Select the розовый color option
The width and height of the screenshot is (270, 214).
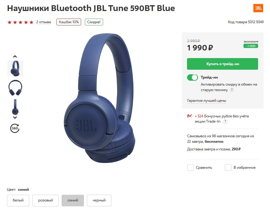45,201
